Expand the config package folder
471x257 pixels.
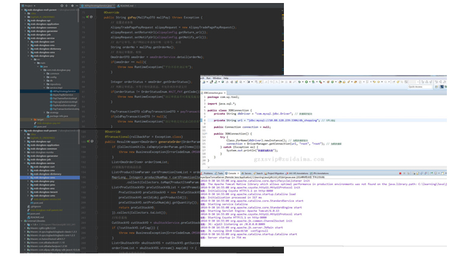click(44, 77)
